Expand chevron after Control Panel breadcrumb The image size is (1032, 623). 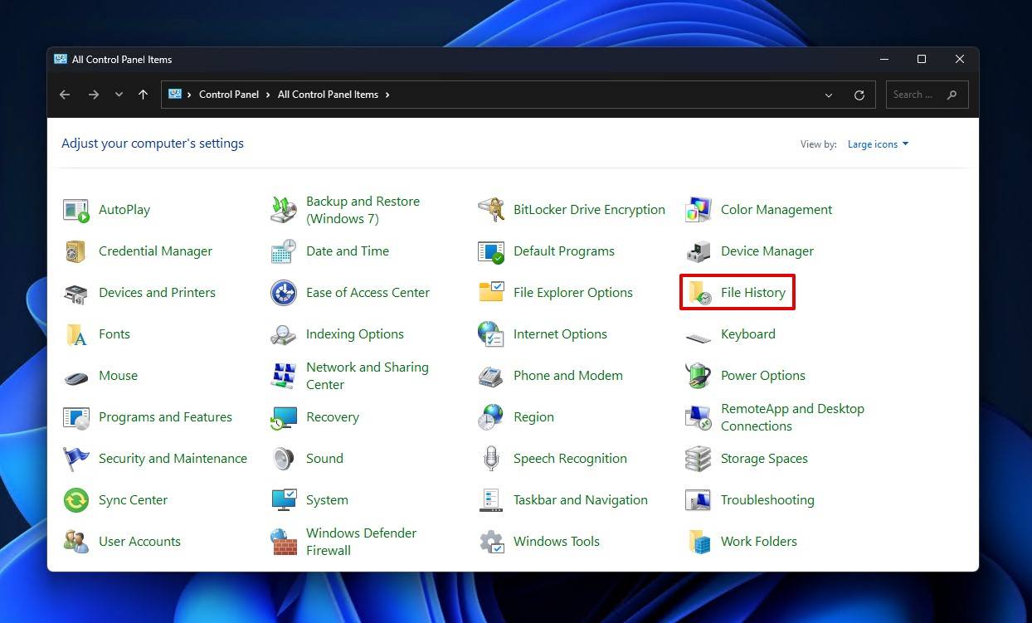click(269, 95)
